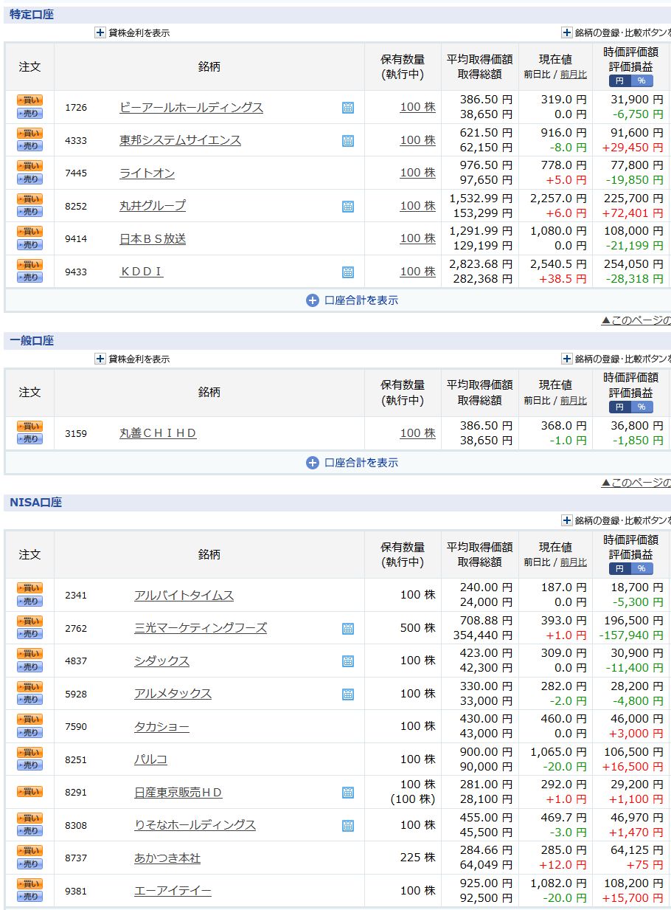The image size is (671, 910).
Task: Switch 一般口座 valuation to % display
Action: [x=642, y=407]
